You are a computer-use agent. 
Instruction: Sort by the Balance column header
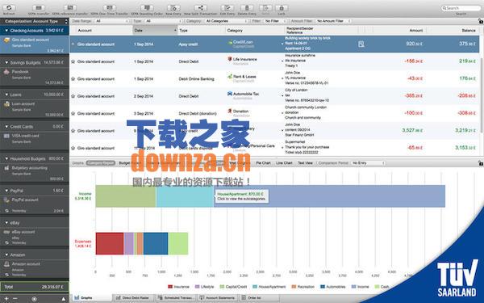tap(453, 31)
